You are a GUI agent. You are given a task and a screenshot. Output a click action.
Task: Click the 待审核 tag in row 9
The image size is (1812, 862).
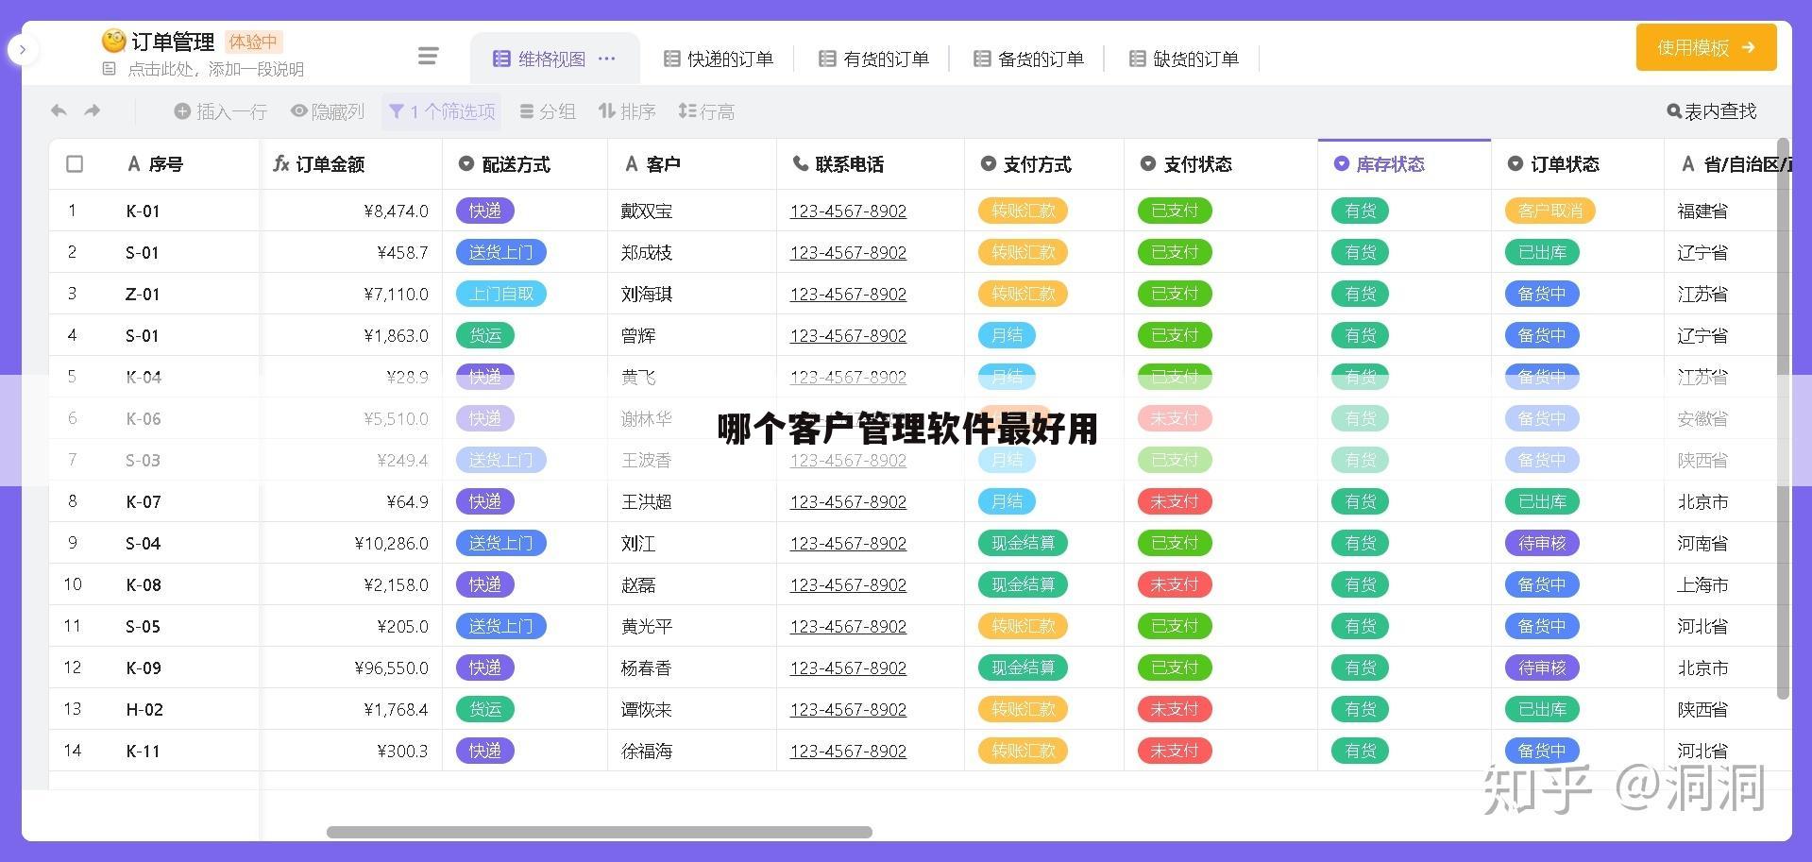(x=1542, y=543)
